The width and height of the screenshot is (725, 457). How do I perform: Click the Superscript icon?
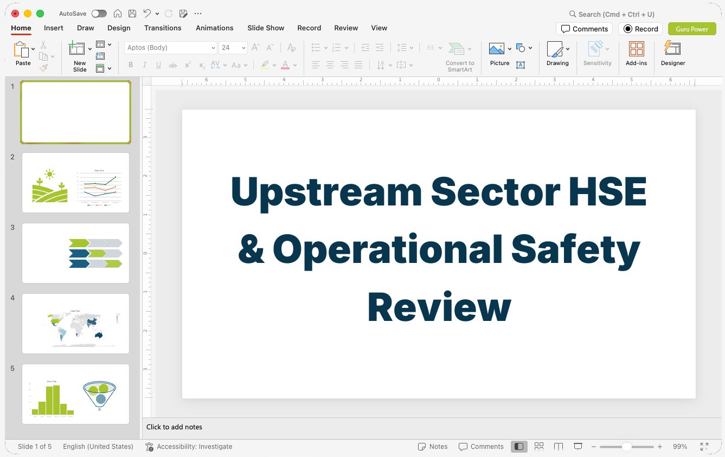pos(188,65)
